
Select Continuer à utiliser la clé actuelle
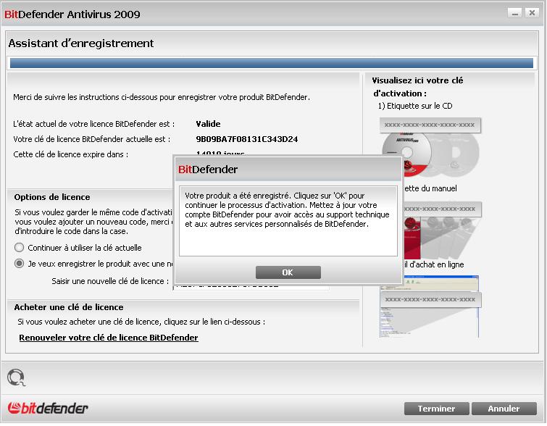(x=19, y=248)
